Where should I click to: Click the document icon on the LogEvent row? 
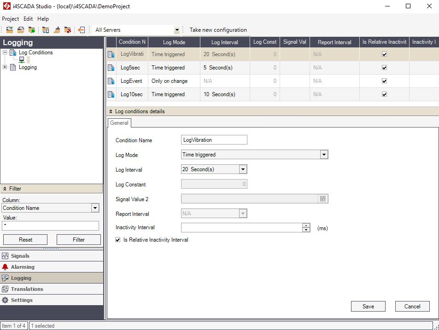click(x=111, y=81)
